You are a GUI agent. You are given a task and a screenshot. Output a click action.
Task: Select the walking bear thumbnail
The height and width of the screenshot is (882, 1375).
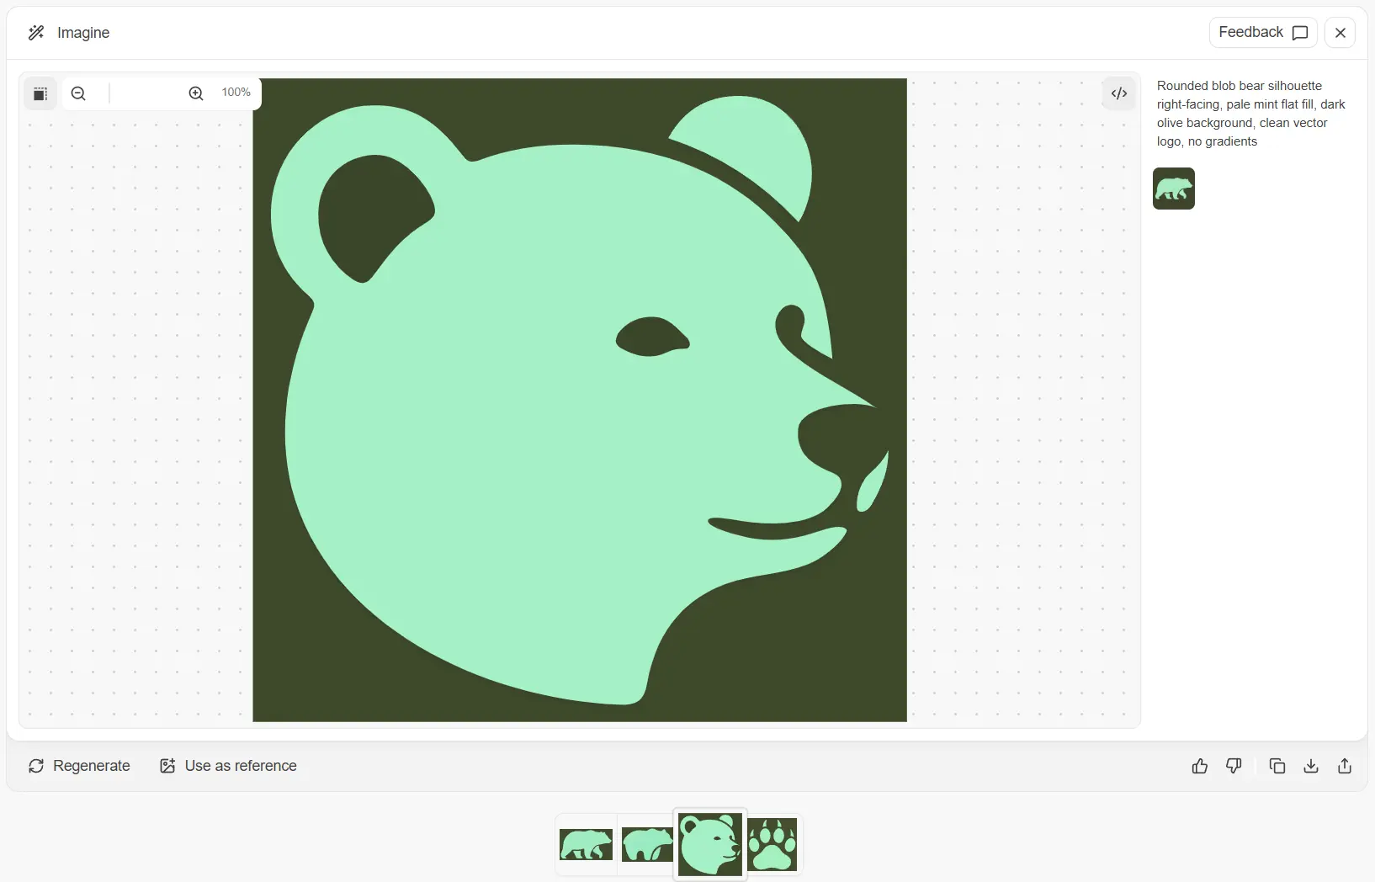587,845
